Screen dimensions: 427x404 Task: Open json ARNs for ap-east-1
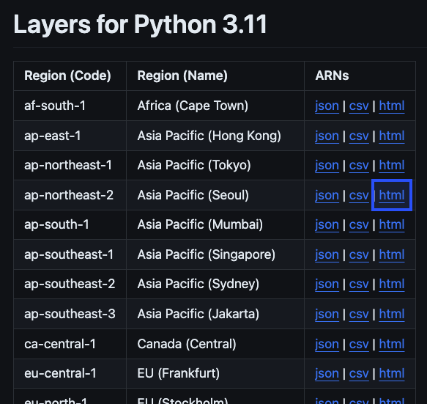pyautogui.click(x=327, y=136)
